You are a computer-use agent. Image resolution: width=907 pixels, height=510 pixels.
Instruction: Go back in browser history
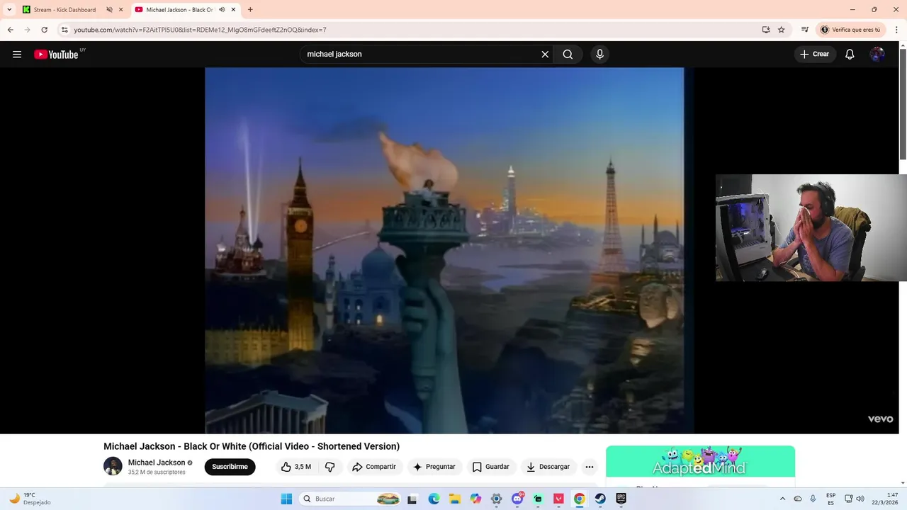pyautogui.click(x=11, y=30)
